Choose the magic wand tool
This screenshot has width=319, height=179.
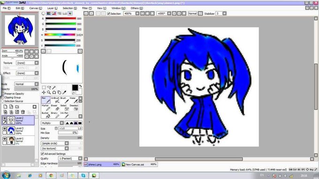54,87
